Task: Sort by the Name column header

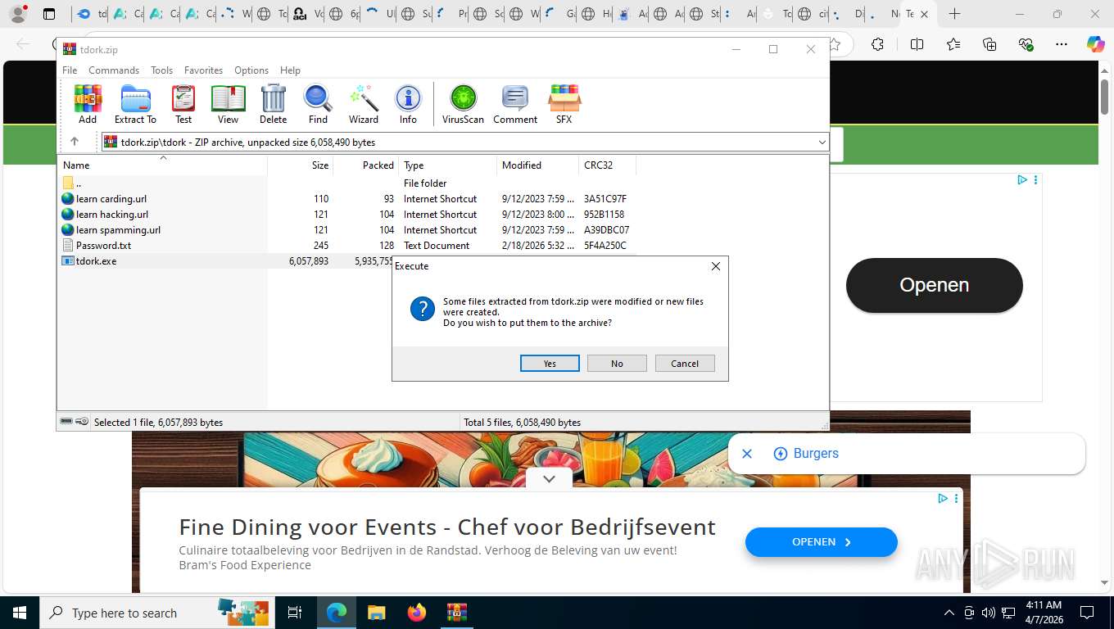Action: click(x=163, y=165)
